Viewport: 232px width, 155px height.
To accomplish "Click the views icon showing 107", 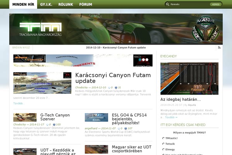I will click(x=126, y=129).
